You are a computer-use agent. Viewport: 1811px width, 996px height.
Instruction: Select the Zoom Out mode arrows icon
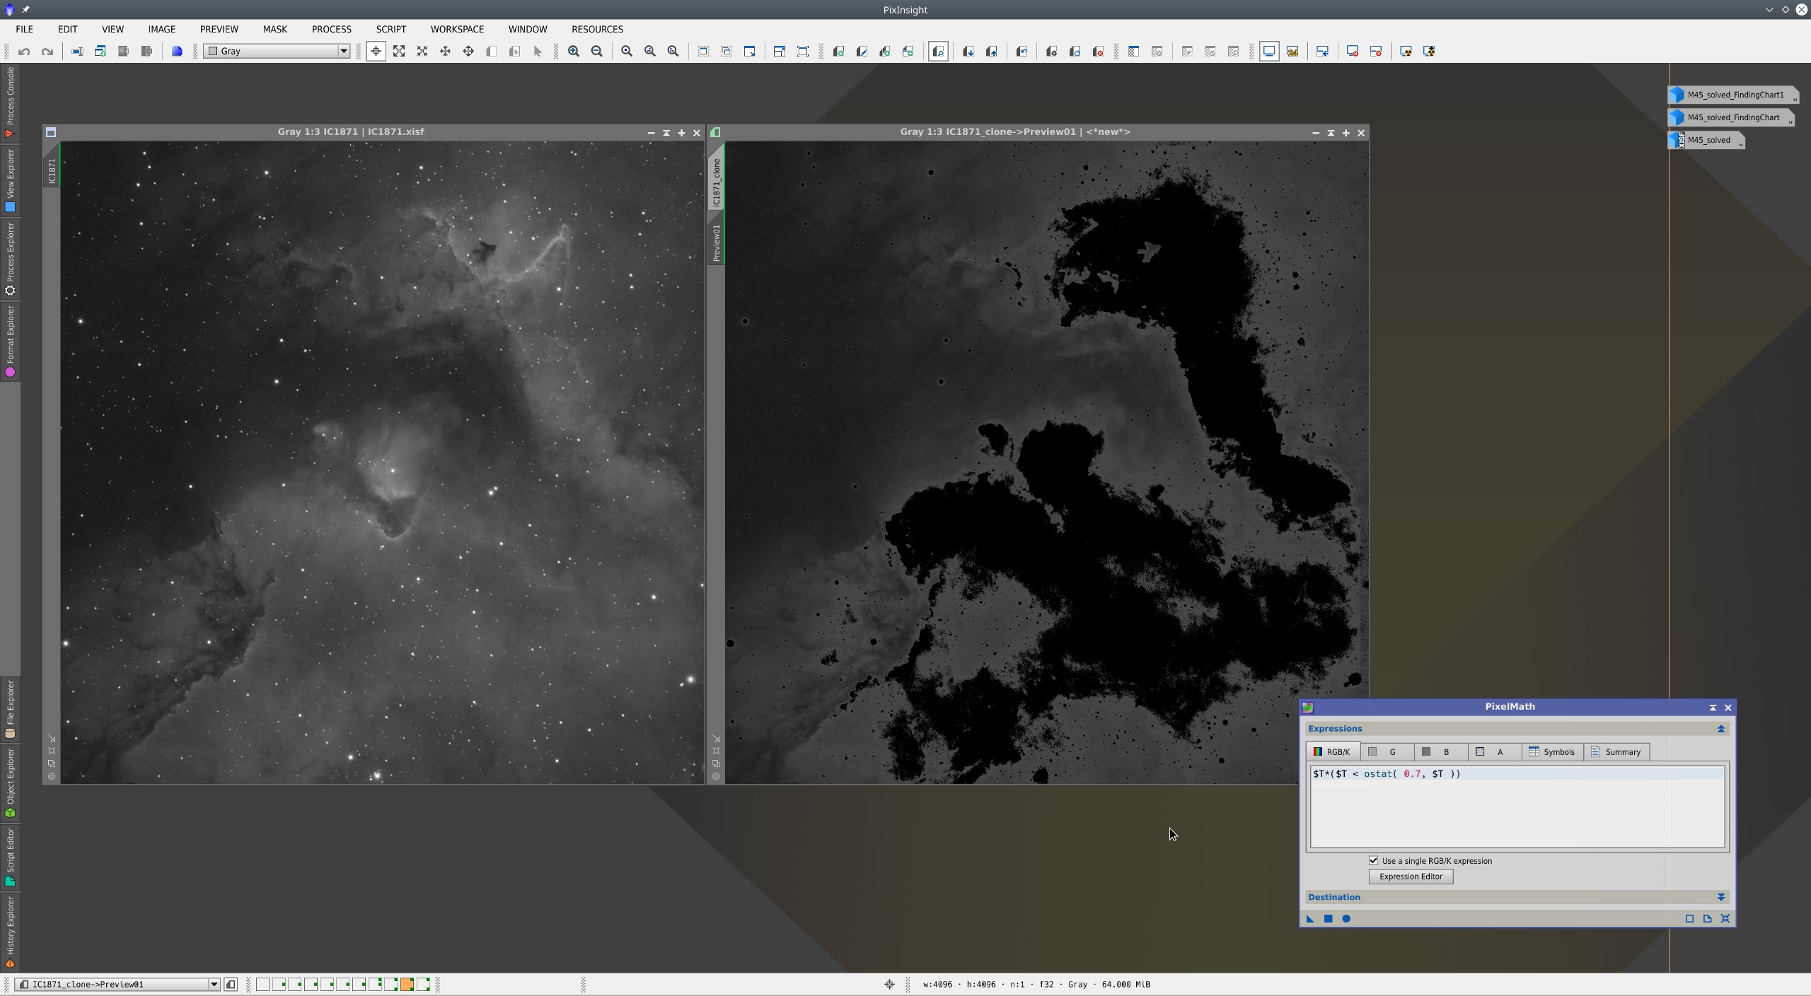[422, 51]
